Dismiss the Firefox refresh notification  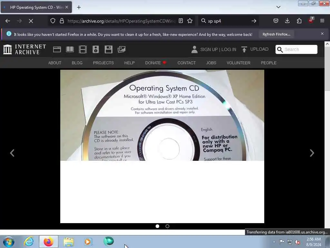[322, 34]
